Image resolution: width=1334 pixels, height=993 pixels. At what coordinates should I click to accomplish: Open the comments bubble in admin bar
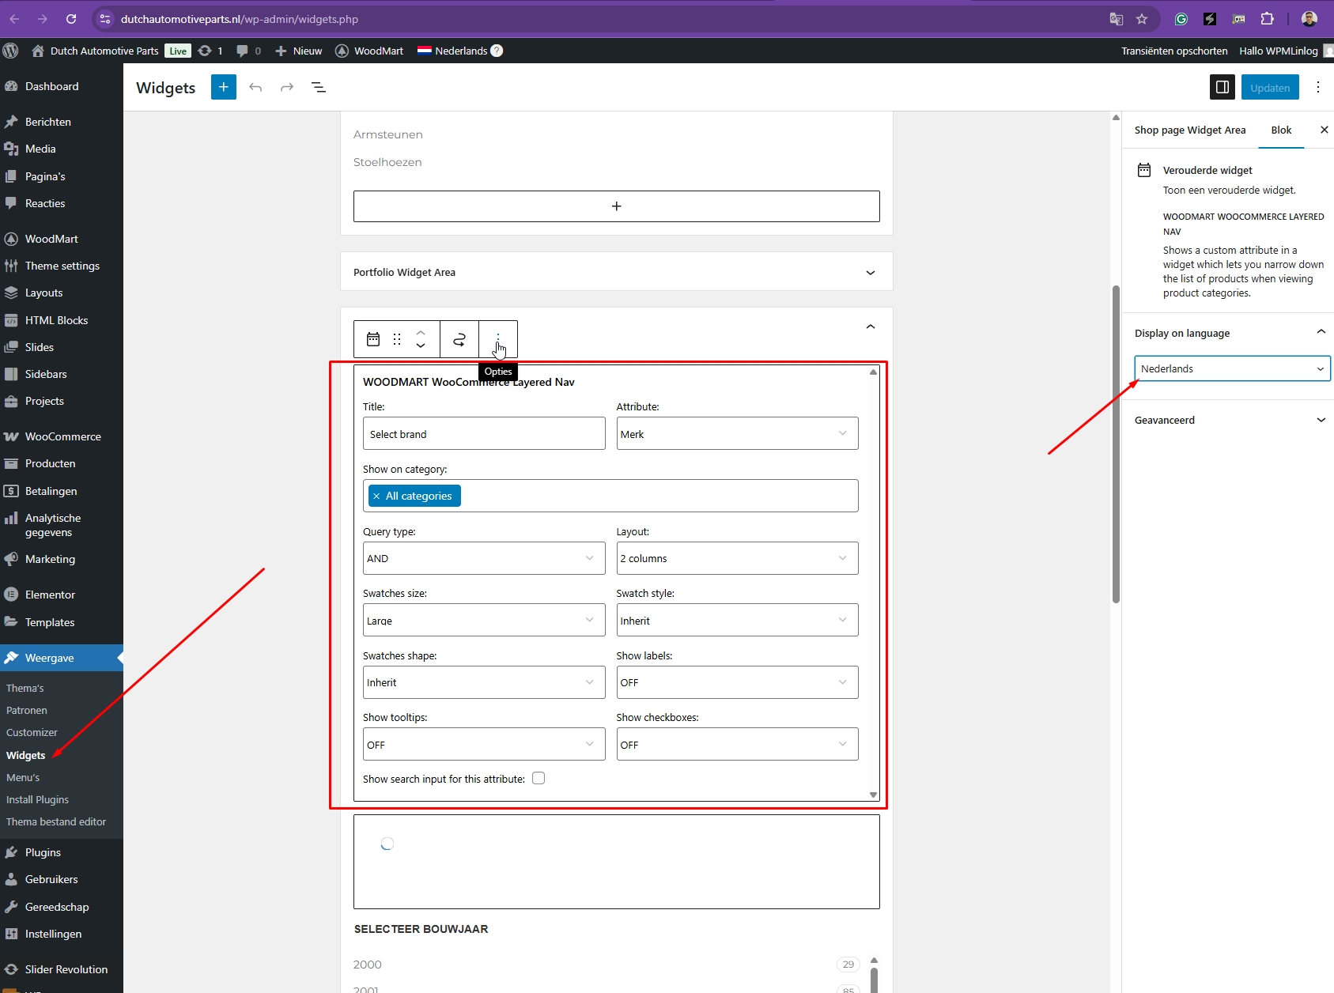248,51
